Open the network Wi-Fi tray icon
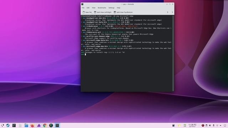Screen dimensions: 228x128 pyautogui.click(x=217, y=126)
